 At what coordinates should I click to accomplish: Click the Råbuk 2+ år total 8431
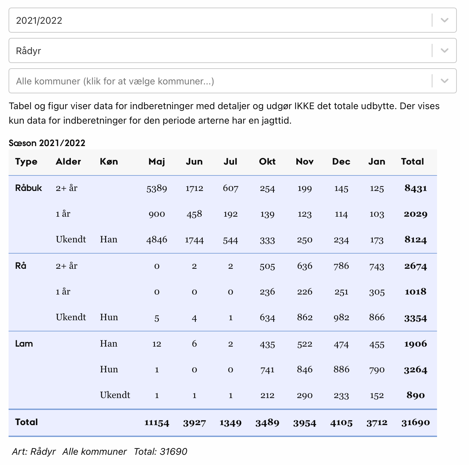(416, 188)
